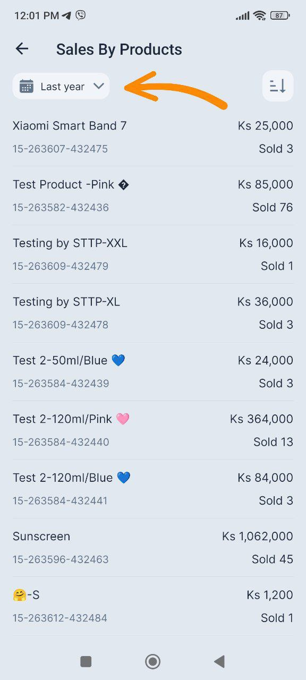This screenshot has height=680, width=306.
Task: Open the Last year date range dropdown
Action: 61,86
